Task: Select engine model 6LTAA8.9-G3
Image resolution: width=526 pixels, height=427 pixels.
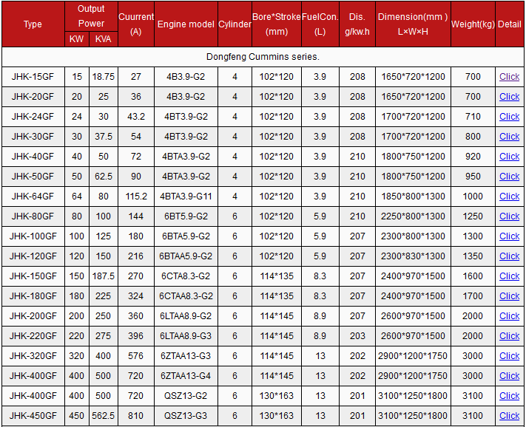Action: click(186, 336)
